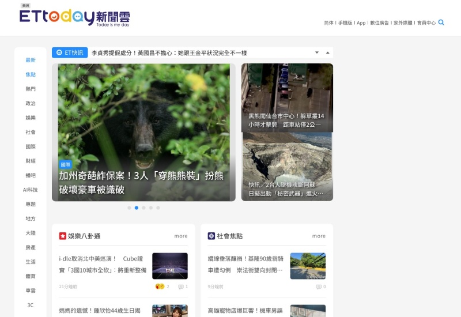Screen dimensions: 461x317
Task: Click the ETtoday 新聞雲 logo
Action: [75, 18]
